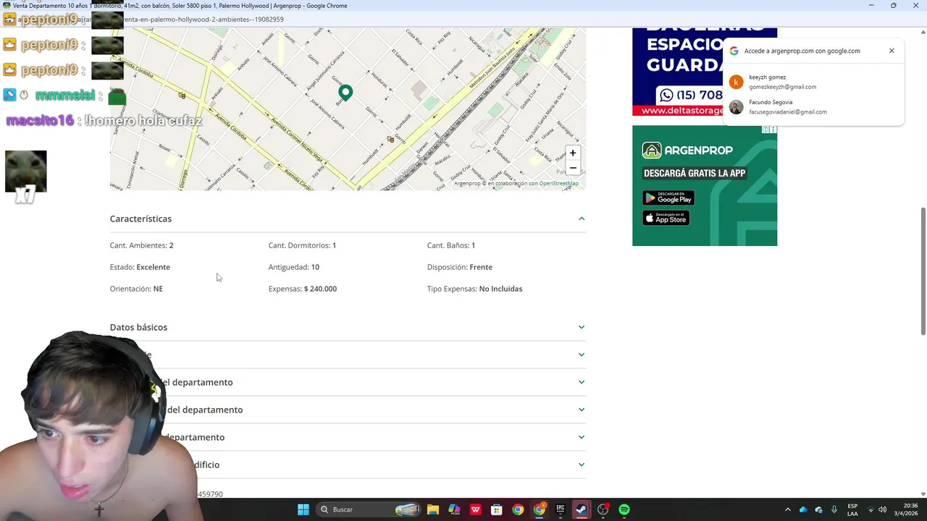Click the OneDrive cloud tray icon

point(803,509)
